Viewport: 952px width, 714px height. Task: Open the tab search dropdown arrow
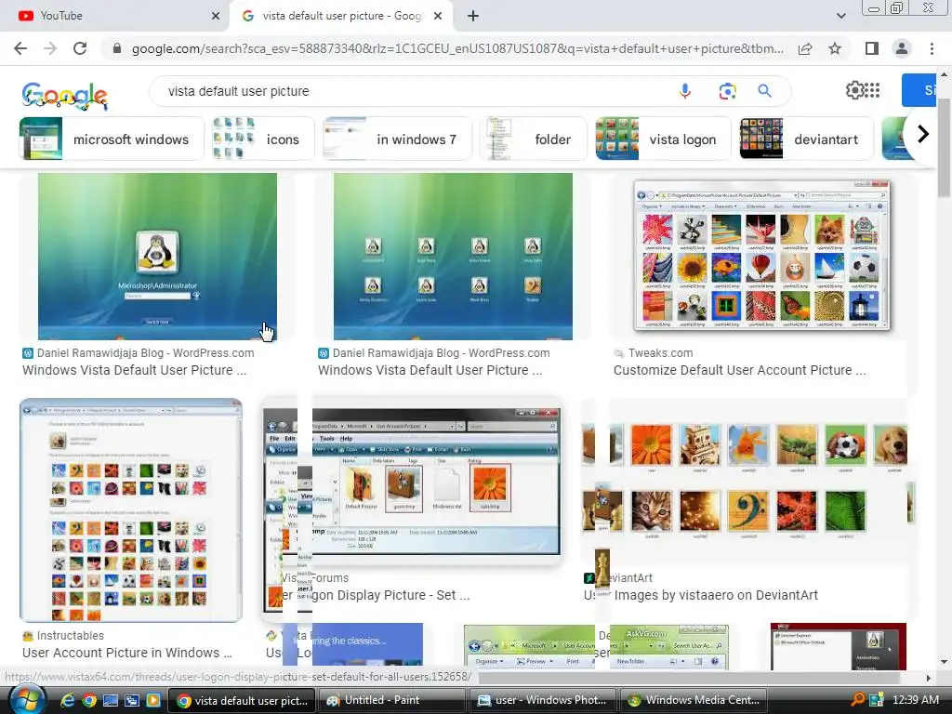click(x=840, y=17)
